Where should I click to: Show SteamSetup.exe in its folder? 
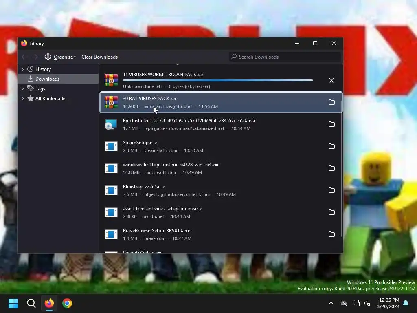point(331,146)
